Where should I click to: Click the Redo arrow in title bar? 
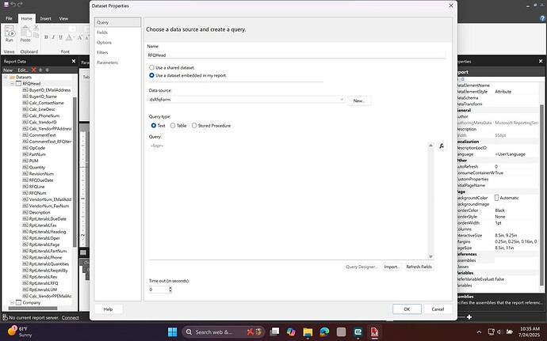20,4
